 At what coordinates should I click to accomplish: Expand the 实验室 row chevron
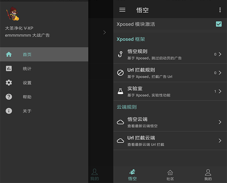(220, 91)
